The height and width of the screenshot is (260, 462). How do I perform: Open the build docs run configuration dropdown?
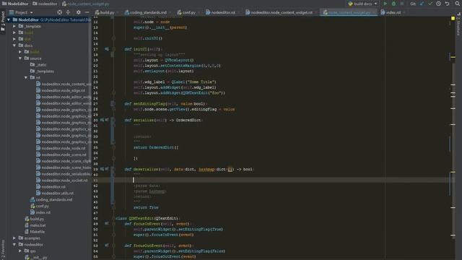[x=363, y=4]
